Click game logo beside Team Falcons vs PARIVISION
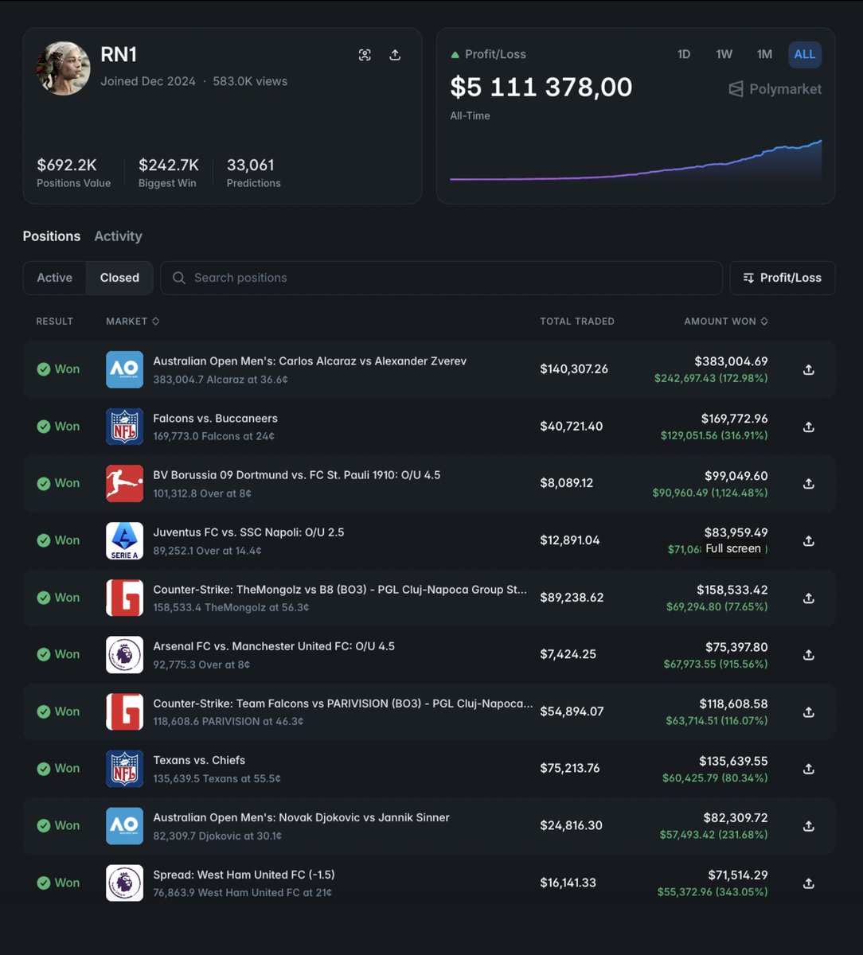This screenshot has height=955, width=863. [125, 711]
